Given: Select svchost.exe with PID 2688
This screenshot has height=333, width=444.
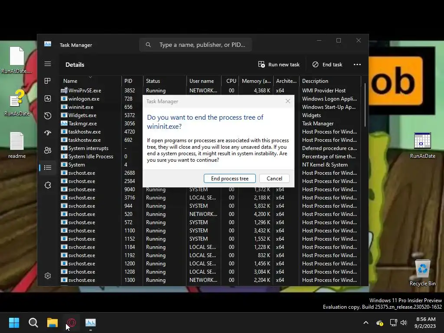Looking at the screenshot, I should coord(101,173).
